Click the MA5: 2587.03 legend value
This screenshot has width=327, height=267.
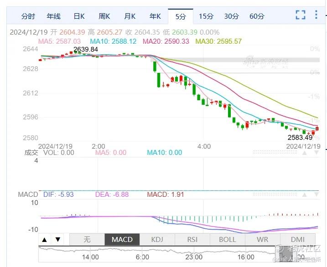point(59,41)
